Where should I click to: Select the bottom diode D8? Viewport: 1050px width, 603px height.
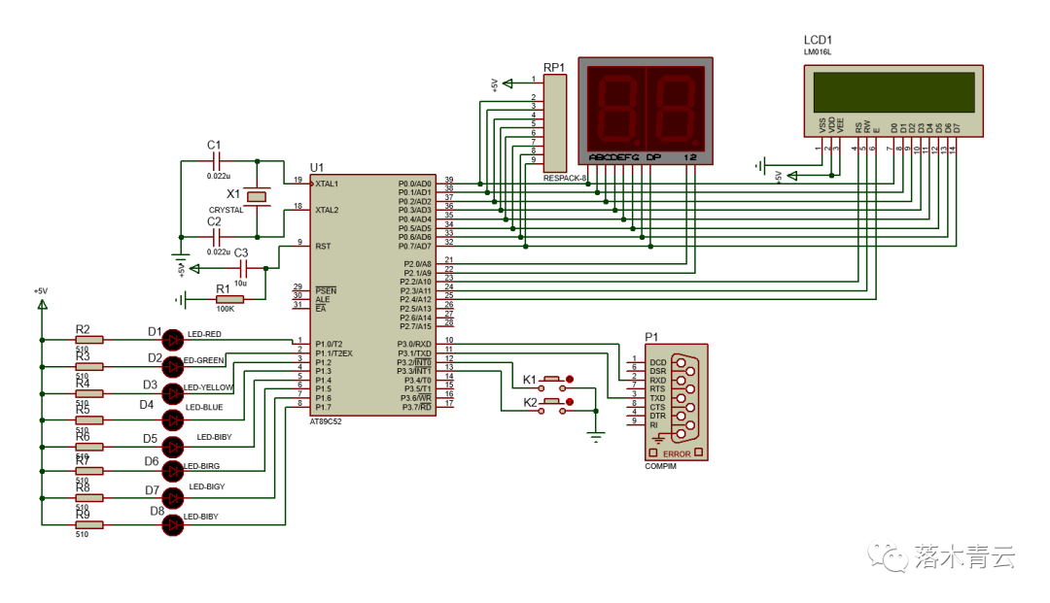point(173,524)
